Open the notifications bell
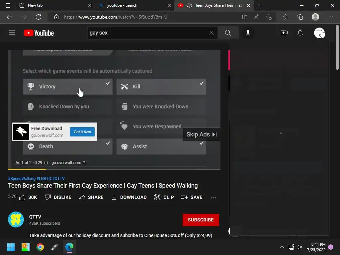 pos(300,33)
